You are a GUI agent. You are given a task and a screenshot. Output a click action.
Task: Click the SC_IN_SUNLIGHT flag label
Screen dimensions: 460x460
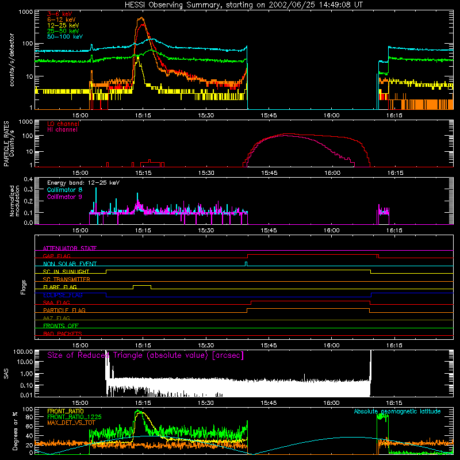coord(66,271)
